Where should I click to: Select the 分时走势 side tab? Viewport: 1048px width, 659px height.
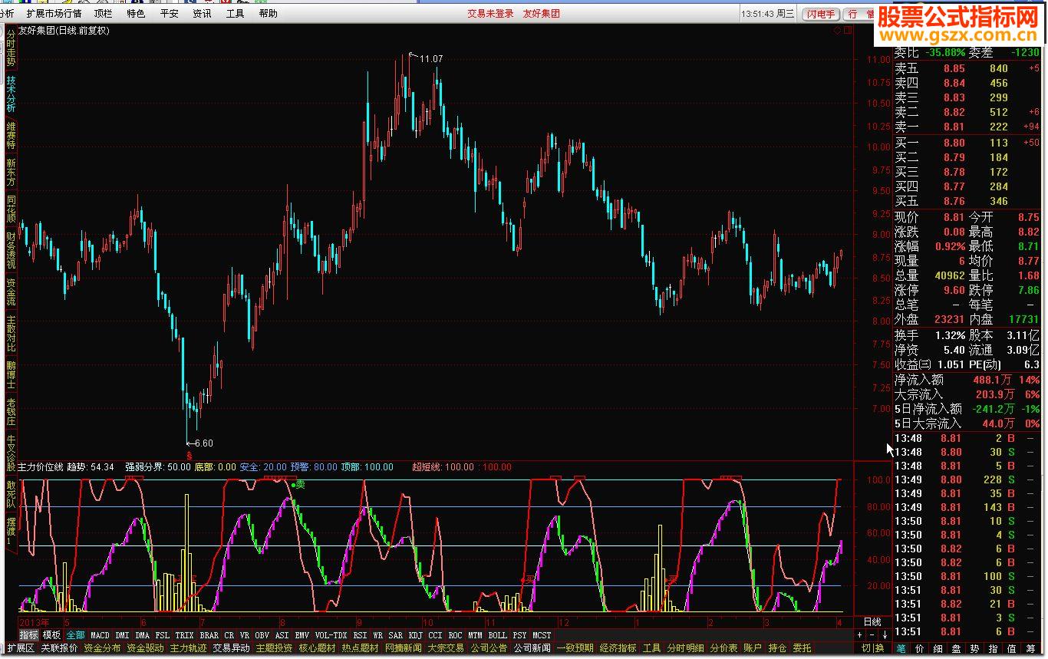[11, 48]
